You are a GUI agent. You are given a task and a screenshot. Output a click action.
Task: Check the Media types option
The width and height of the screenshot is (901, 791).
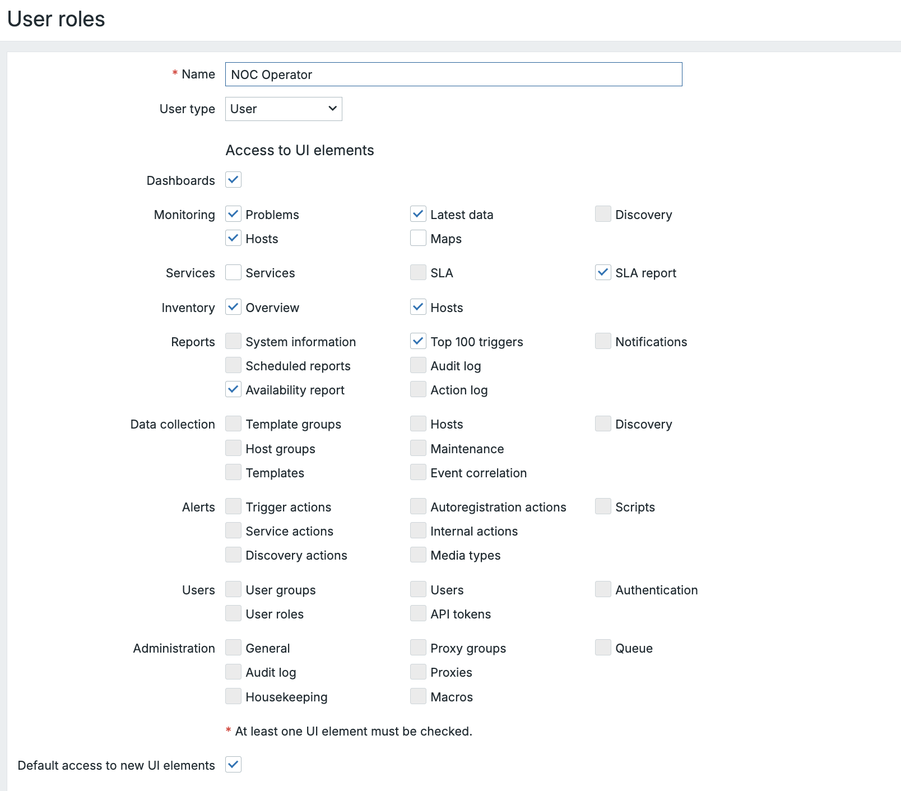pos(417,555)
